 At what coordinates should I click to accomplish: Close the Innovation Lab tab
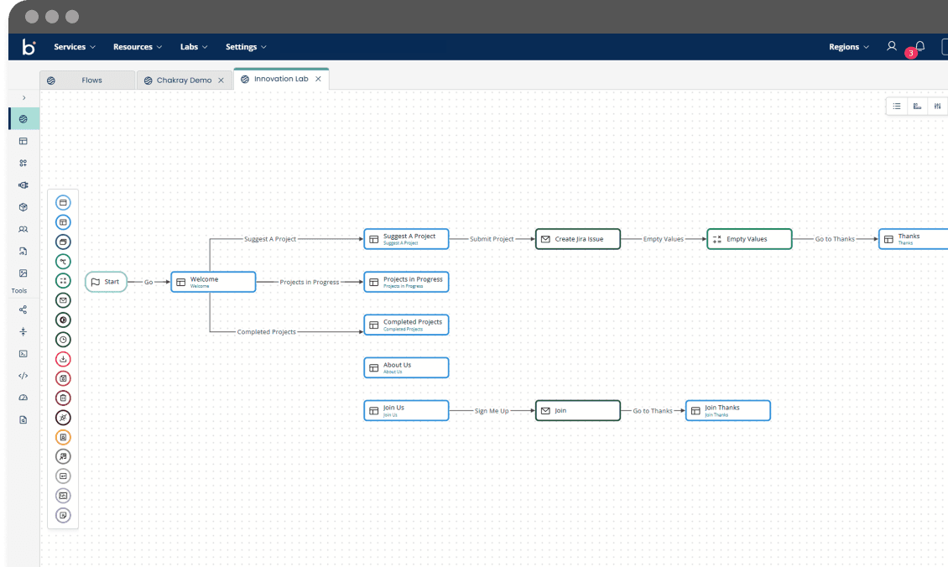tap(318, 79)
